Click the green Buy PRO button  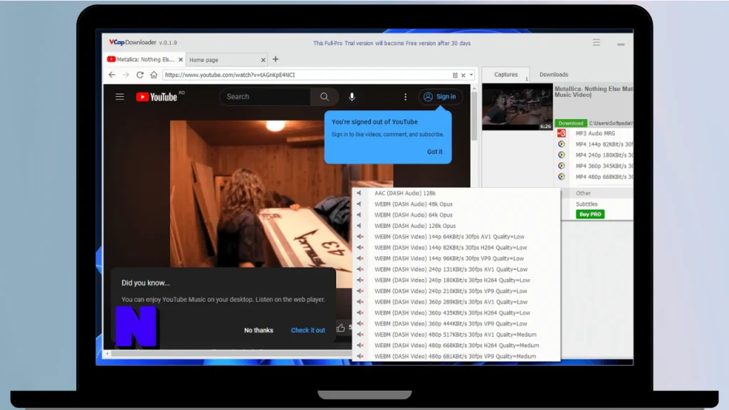590,214
